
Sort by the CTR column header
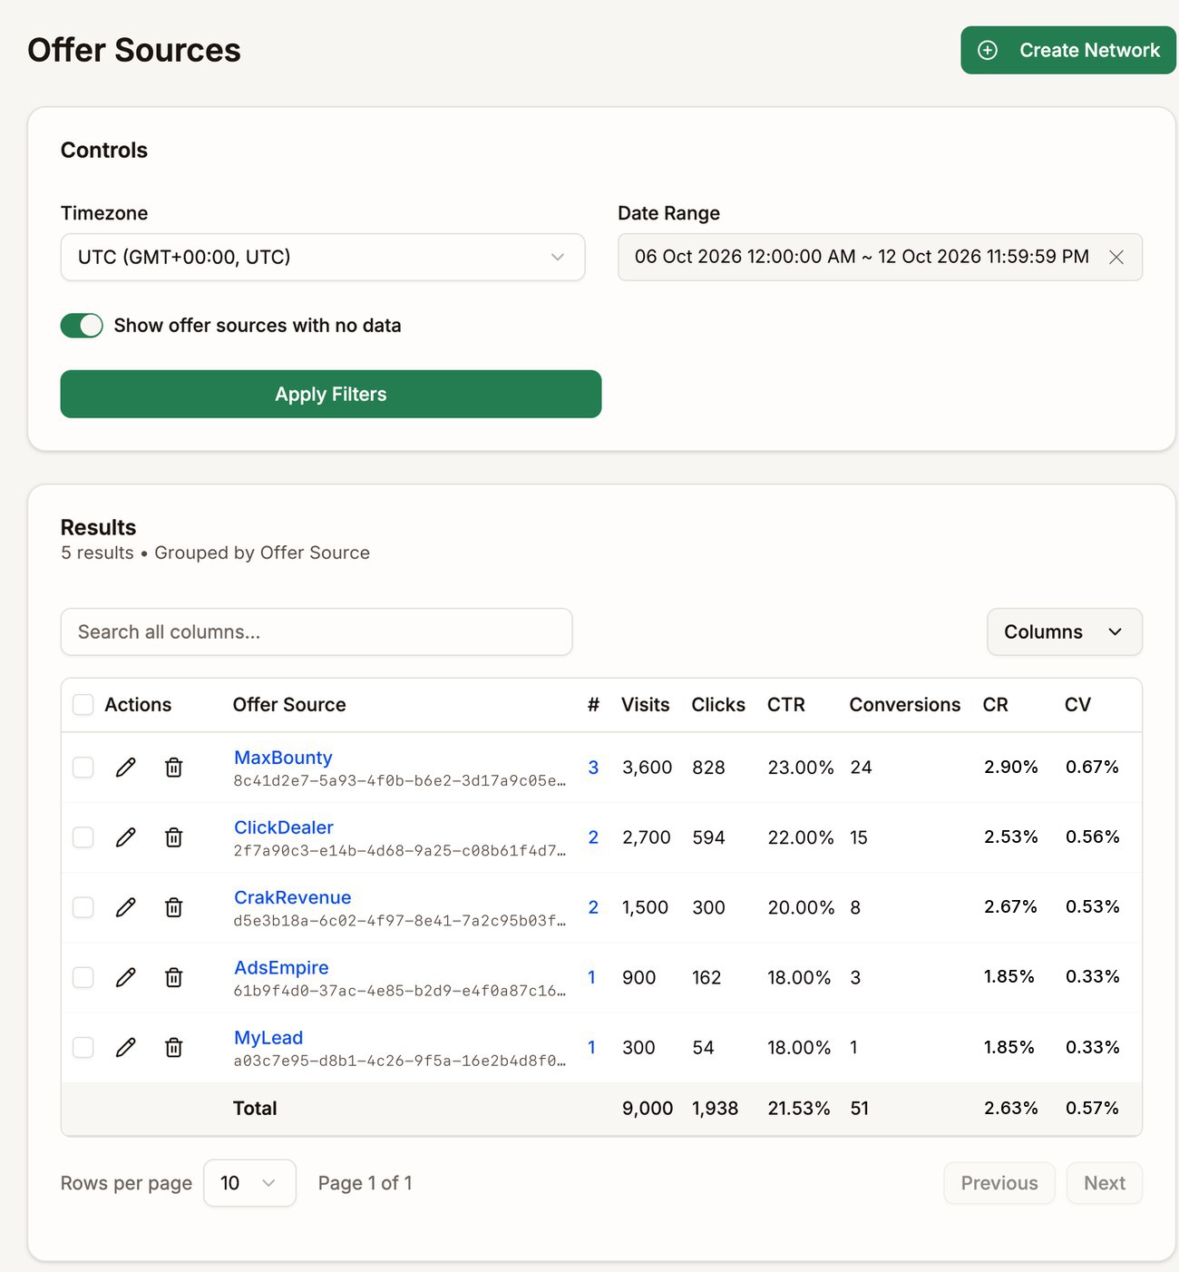point(786,705)
